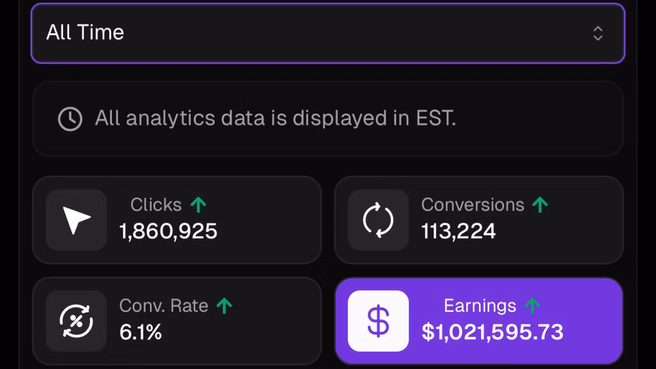Click the 1,860,925 clicks value

(168, 232)
